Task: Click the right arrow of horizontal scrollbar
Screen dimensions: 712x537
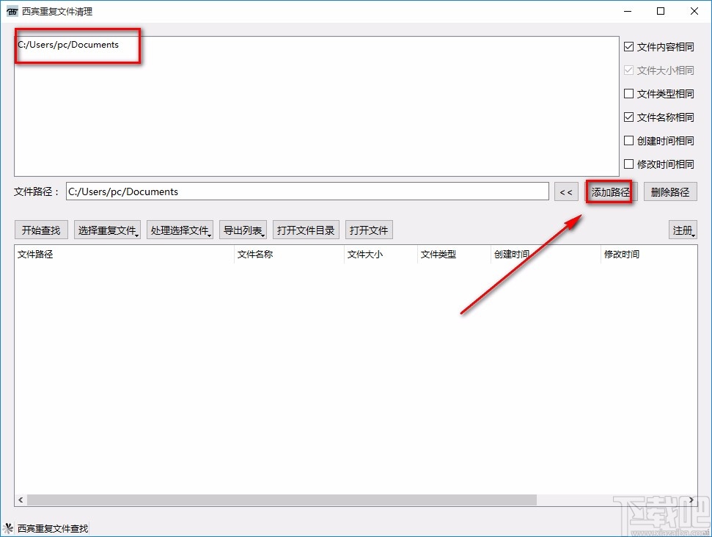Action: tap(691, 500)
